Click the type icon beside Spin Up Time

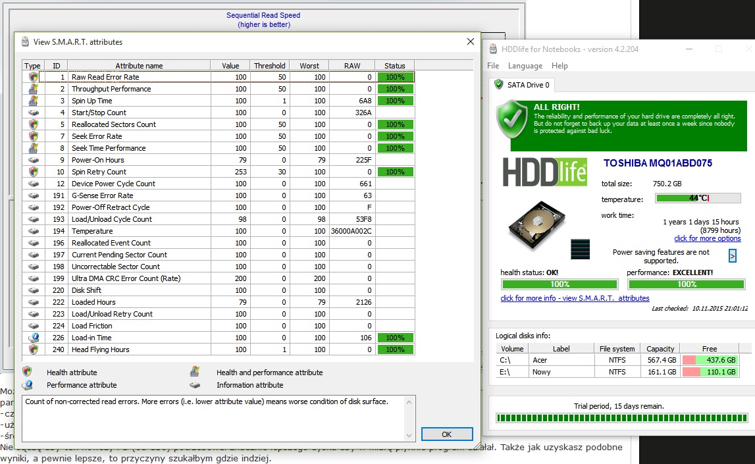tap(32, 101)
